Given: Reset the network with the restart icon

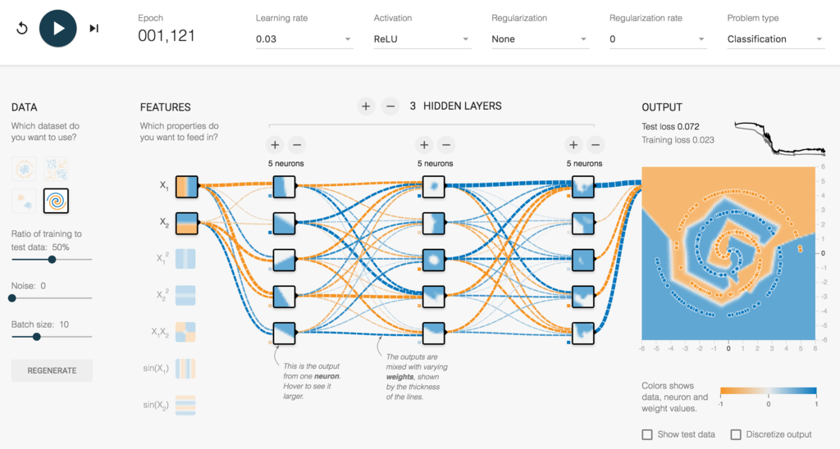Looking at the screenshot, I should [x=22, y=29].
